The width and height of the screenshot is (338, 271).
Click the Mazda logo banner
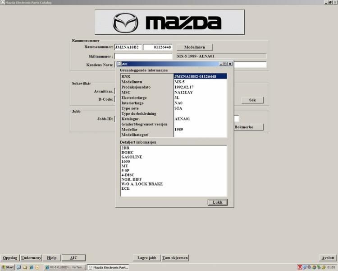(x=169, y=22)
